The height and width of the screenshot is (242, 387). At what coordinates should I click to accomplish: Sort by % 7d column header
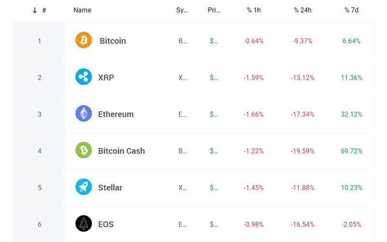pos(352,10)
